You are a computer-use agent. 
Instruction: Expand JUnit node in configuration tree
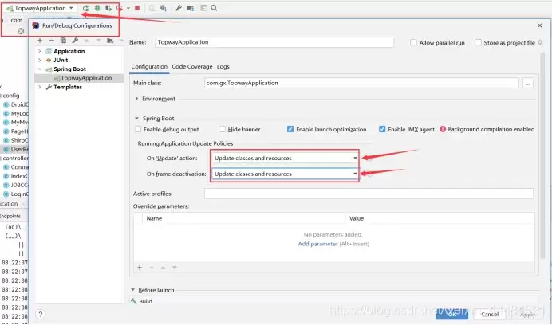pyautogui.click(x=39, y=61)
